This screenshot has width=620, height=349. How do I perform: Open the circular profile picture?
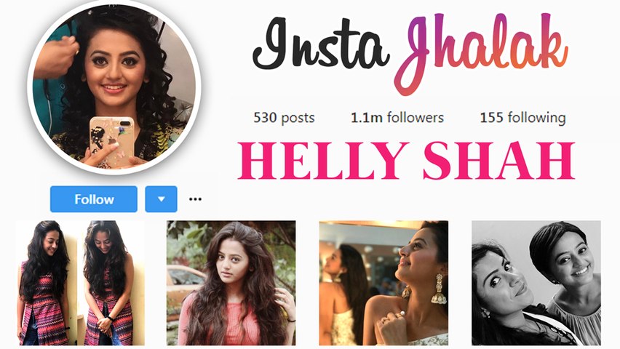point(114,88)
